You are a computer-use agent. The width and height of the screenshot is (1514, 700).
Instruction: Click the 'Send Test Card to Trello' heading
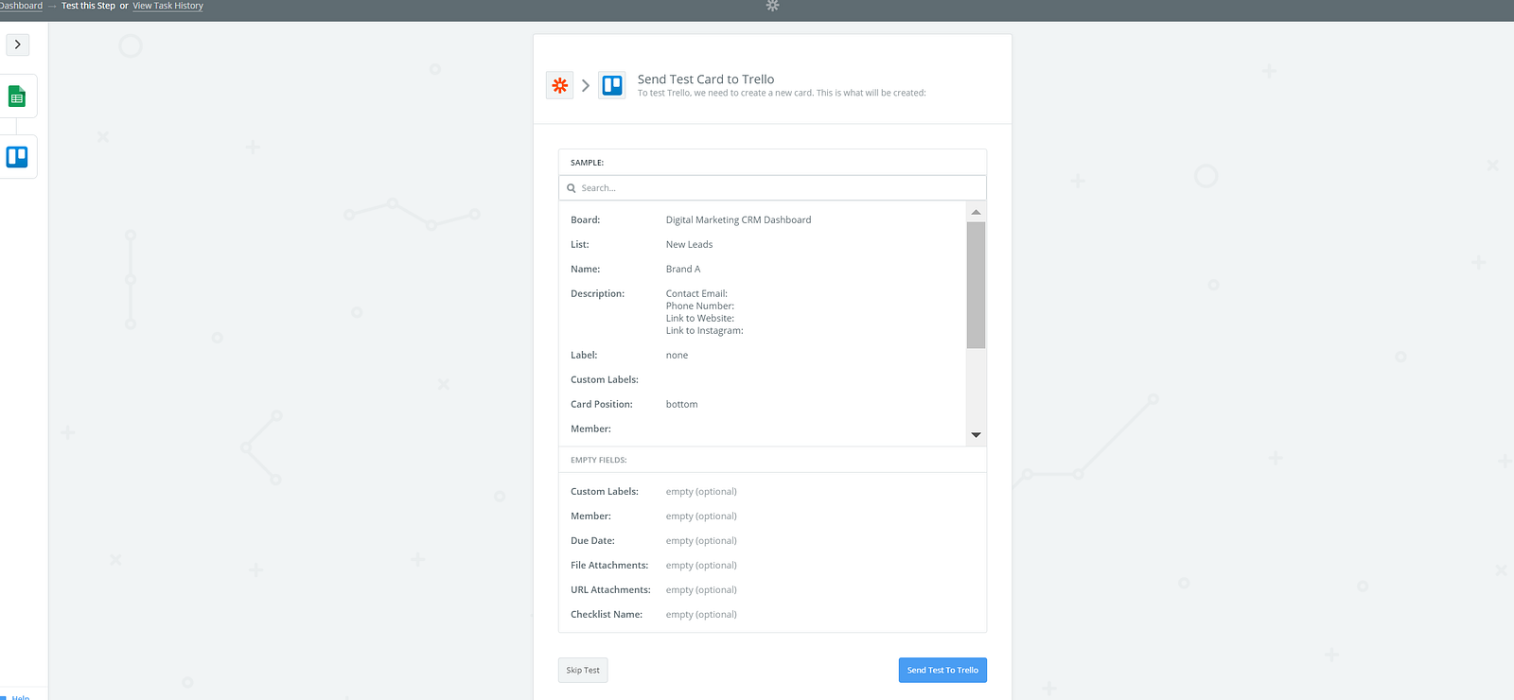pyautogui.click(x=706, y=79)
